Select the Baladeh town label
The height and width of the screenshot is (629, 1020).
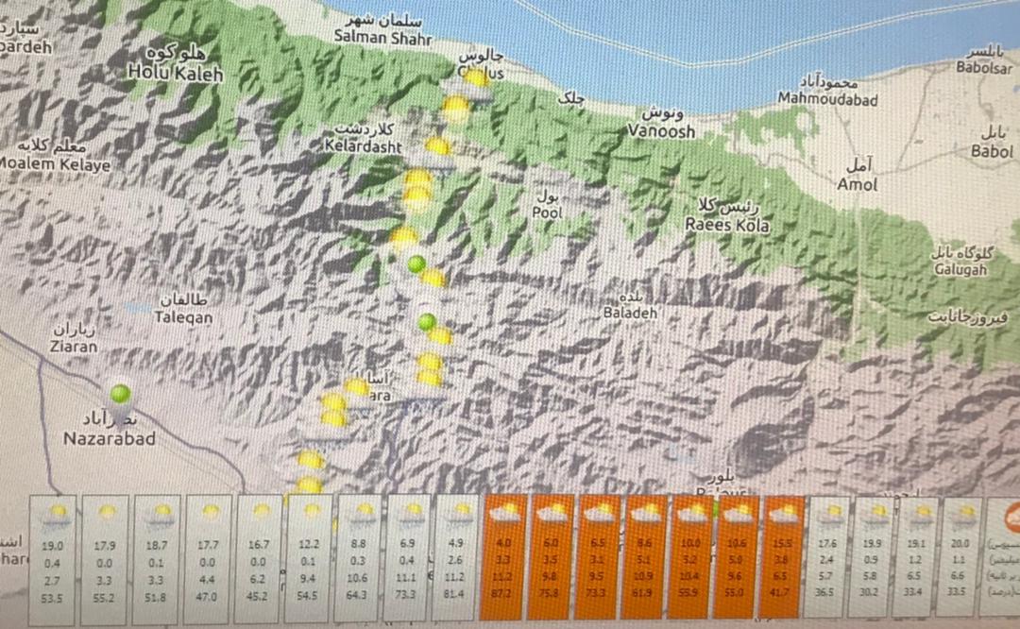pyautogui.click(x=630, y=313)
